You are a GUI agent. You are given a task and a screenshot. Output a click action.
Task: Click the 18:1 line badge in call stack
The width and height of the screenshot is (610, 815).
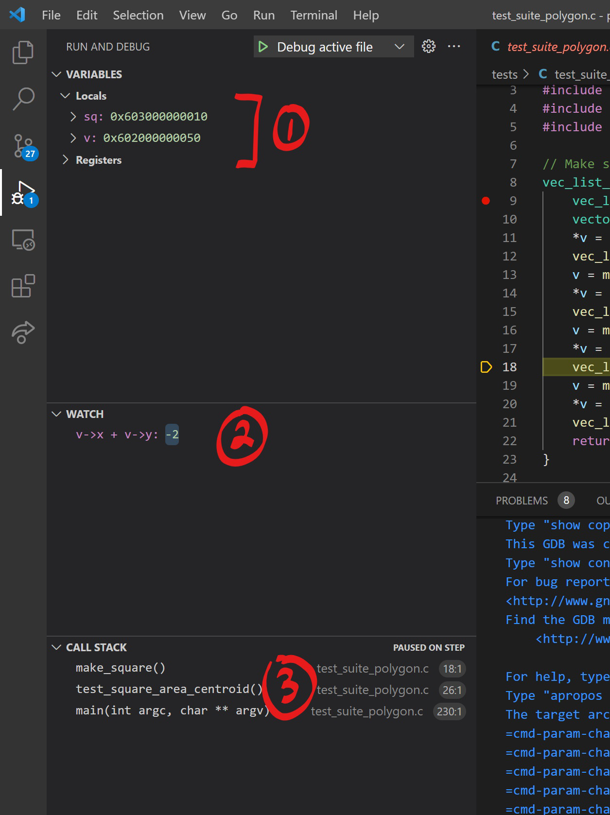(x=453, y=669)
